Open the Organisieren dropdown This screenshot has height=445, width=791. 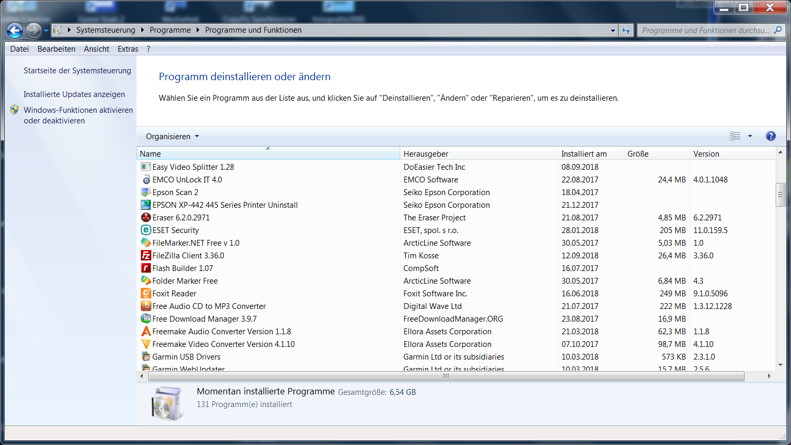[172, 137]
